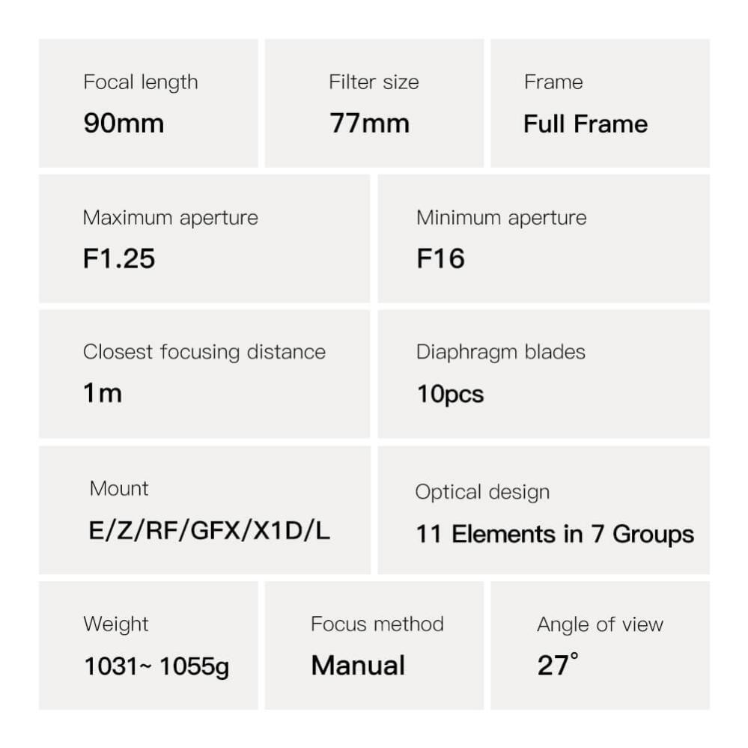Click the E/Z/RF/GFX/X1D/L mount list
The height and width of the screenshot is (748, 748).
[x=210, y=530]
